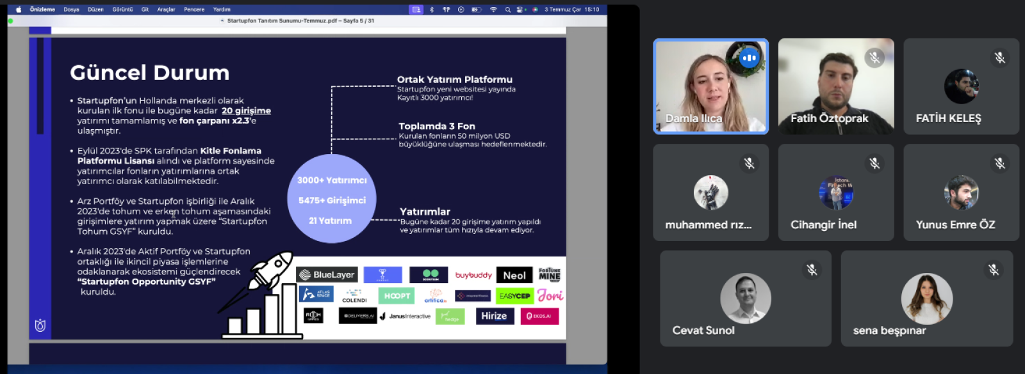Open the Apple menu in shared screen

point(18,10)
